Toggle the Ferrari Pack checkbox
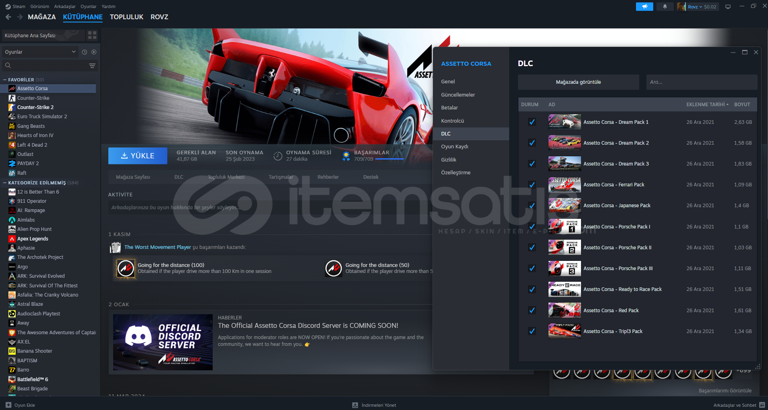This screenshot has width=768, height=410. (532, 185)
